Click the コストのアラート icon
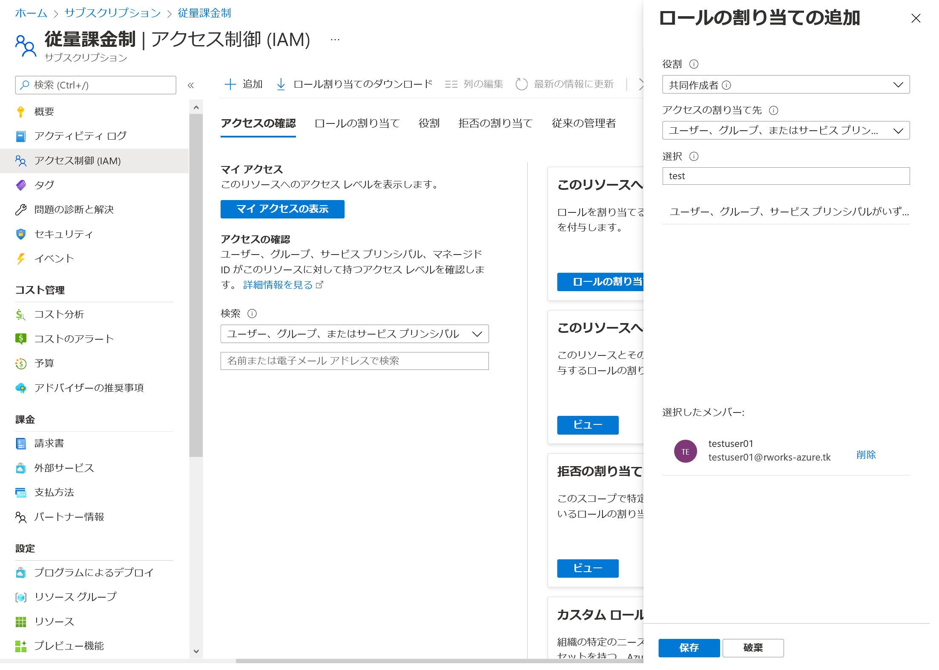This screenshot has height=670, width=939. point(20,339)
